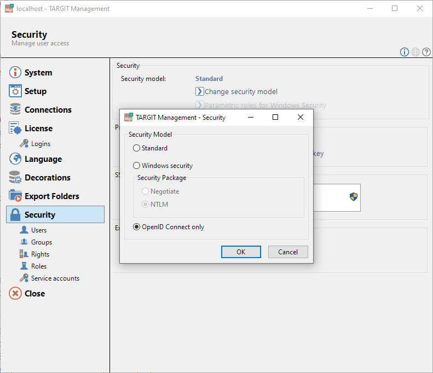Click Parametric roles for Windows Security link

coord(265,105)
